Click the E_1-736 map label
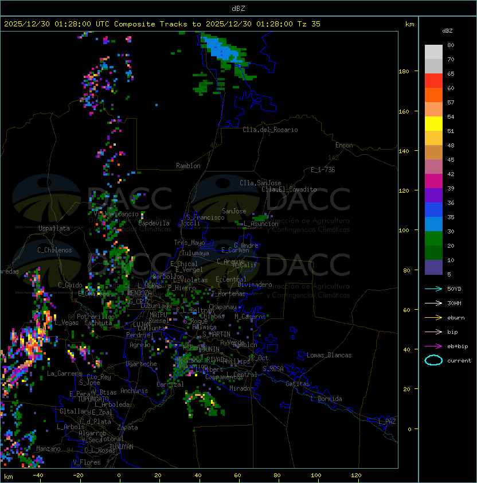The image size is (477, 483). [x=323, y=170]
